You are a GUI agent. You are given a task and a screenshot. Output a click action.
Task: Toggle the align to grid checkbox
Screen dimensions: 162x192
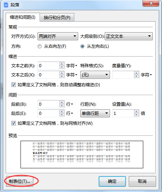13,123
